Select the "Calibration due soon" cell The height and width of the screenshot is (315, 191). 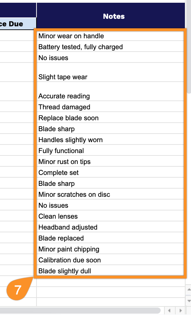pos(110,260)
